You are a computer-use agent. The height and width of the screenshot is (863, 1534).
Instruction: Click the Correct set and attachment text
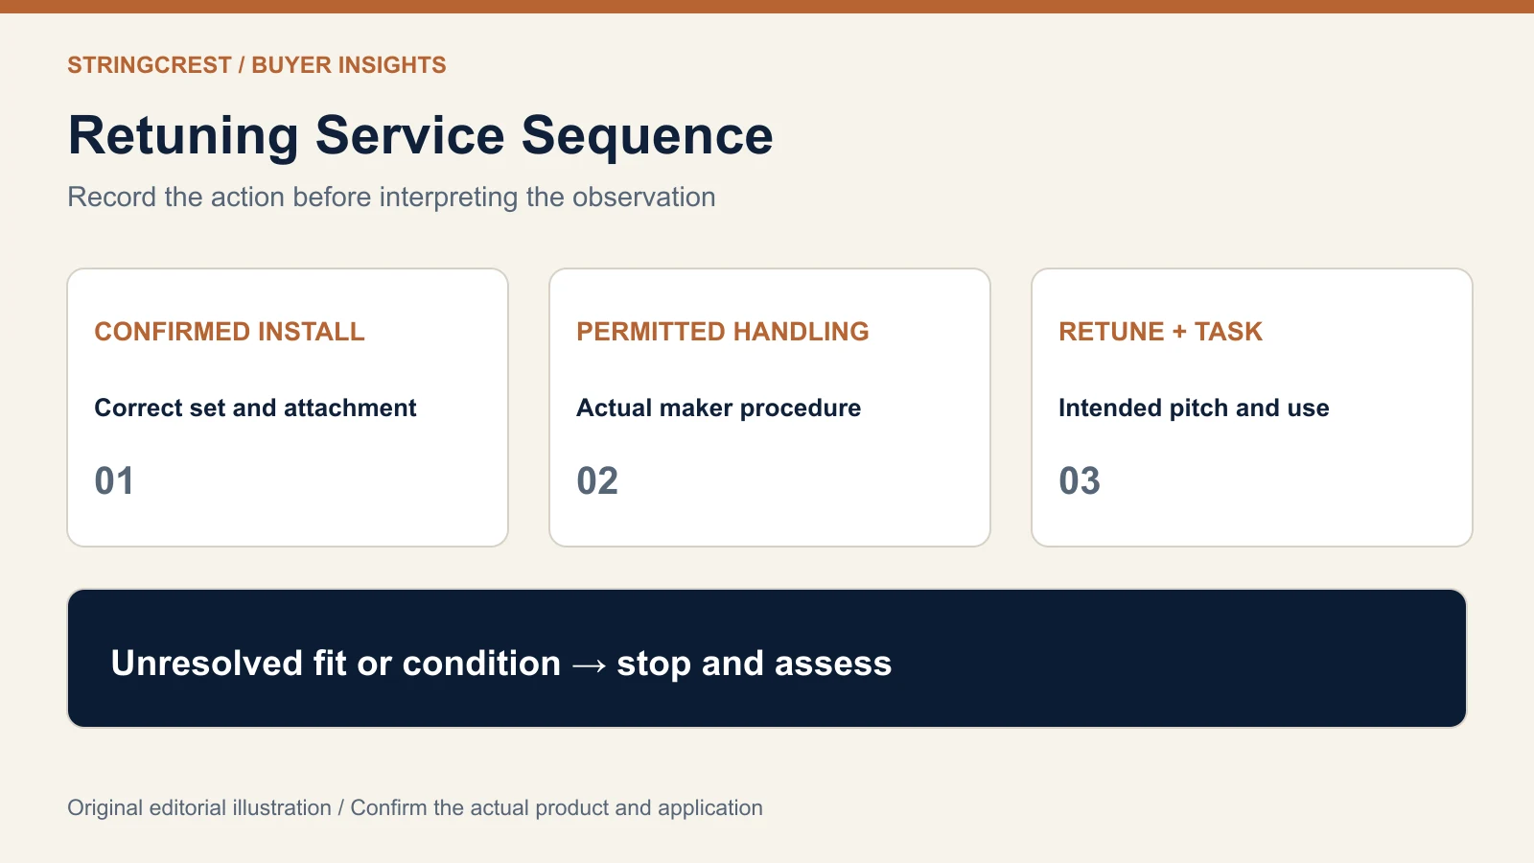click(255, 408)
